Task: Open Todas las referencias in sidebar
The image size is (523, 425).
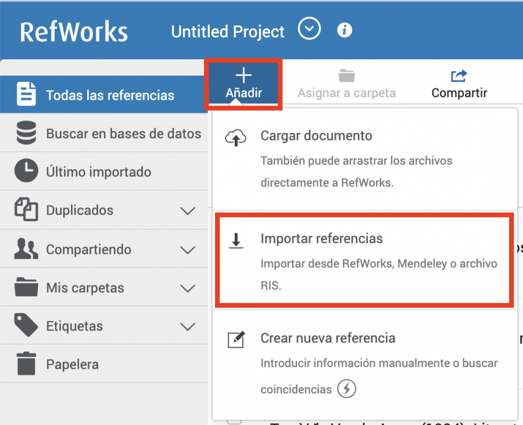Action: [110, 95]
